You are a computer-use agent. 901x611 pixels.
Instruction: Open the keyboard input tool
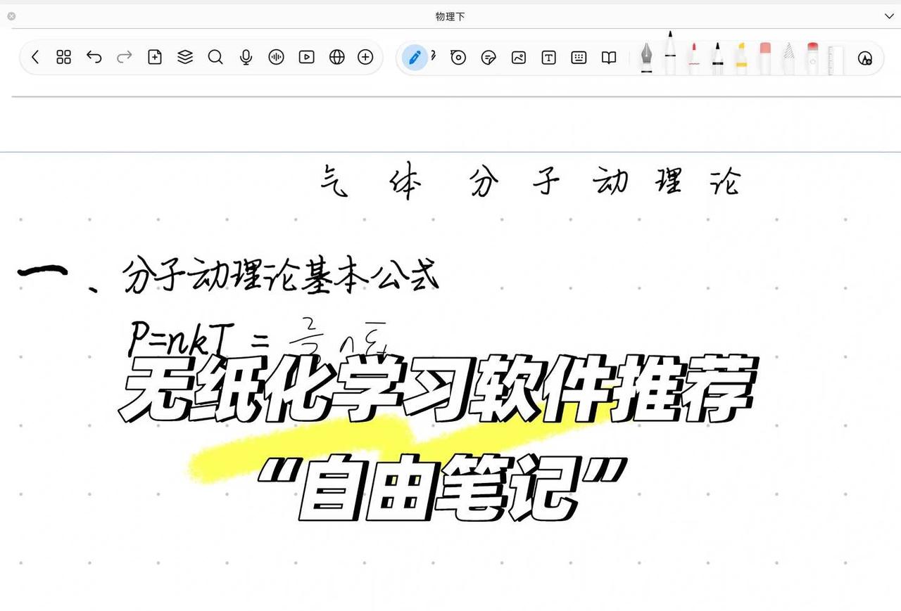point(579,58)
